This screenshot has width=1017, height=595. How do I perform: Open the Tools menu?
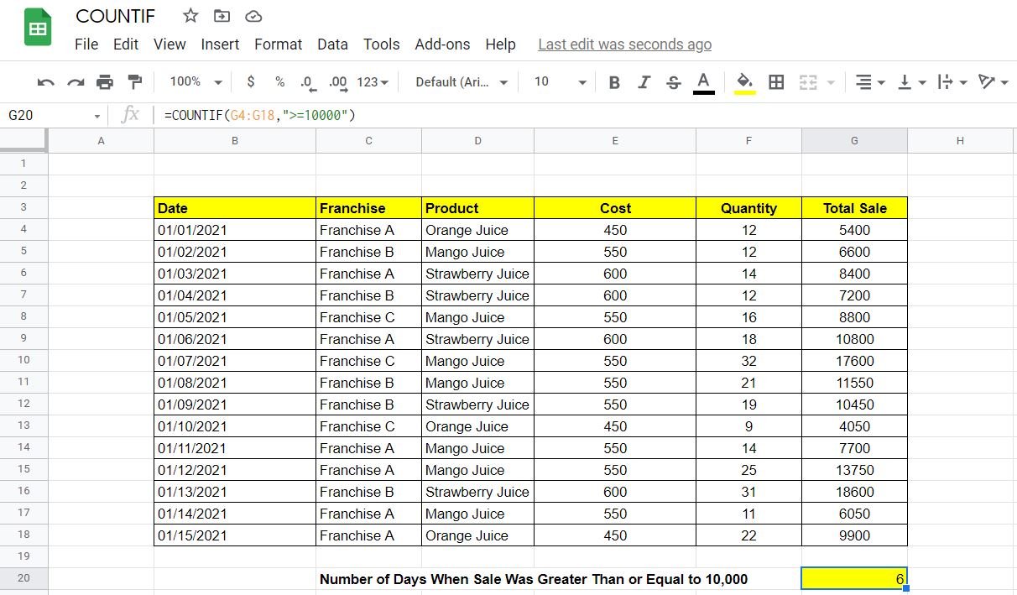coord(381,44)
